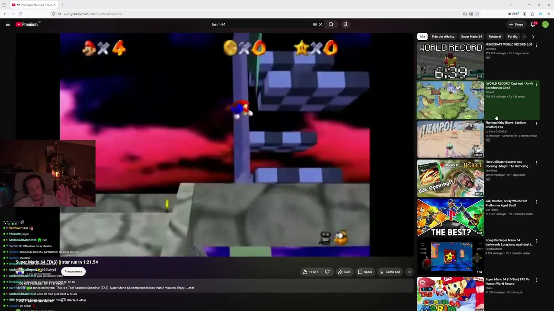Click the Mario 64 video player
This screenshot has width=554, height=311.
click(x=215, y=145)
